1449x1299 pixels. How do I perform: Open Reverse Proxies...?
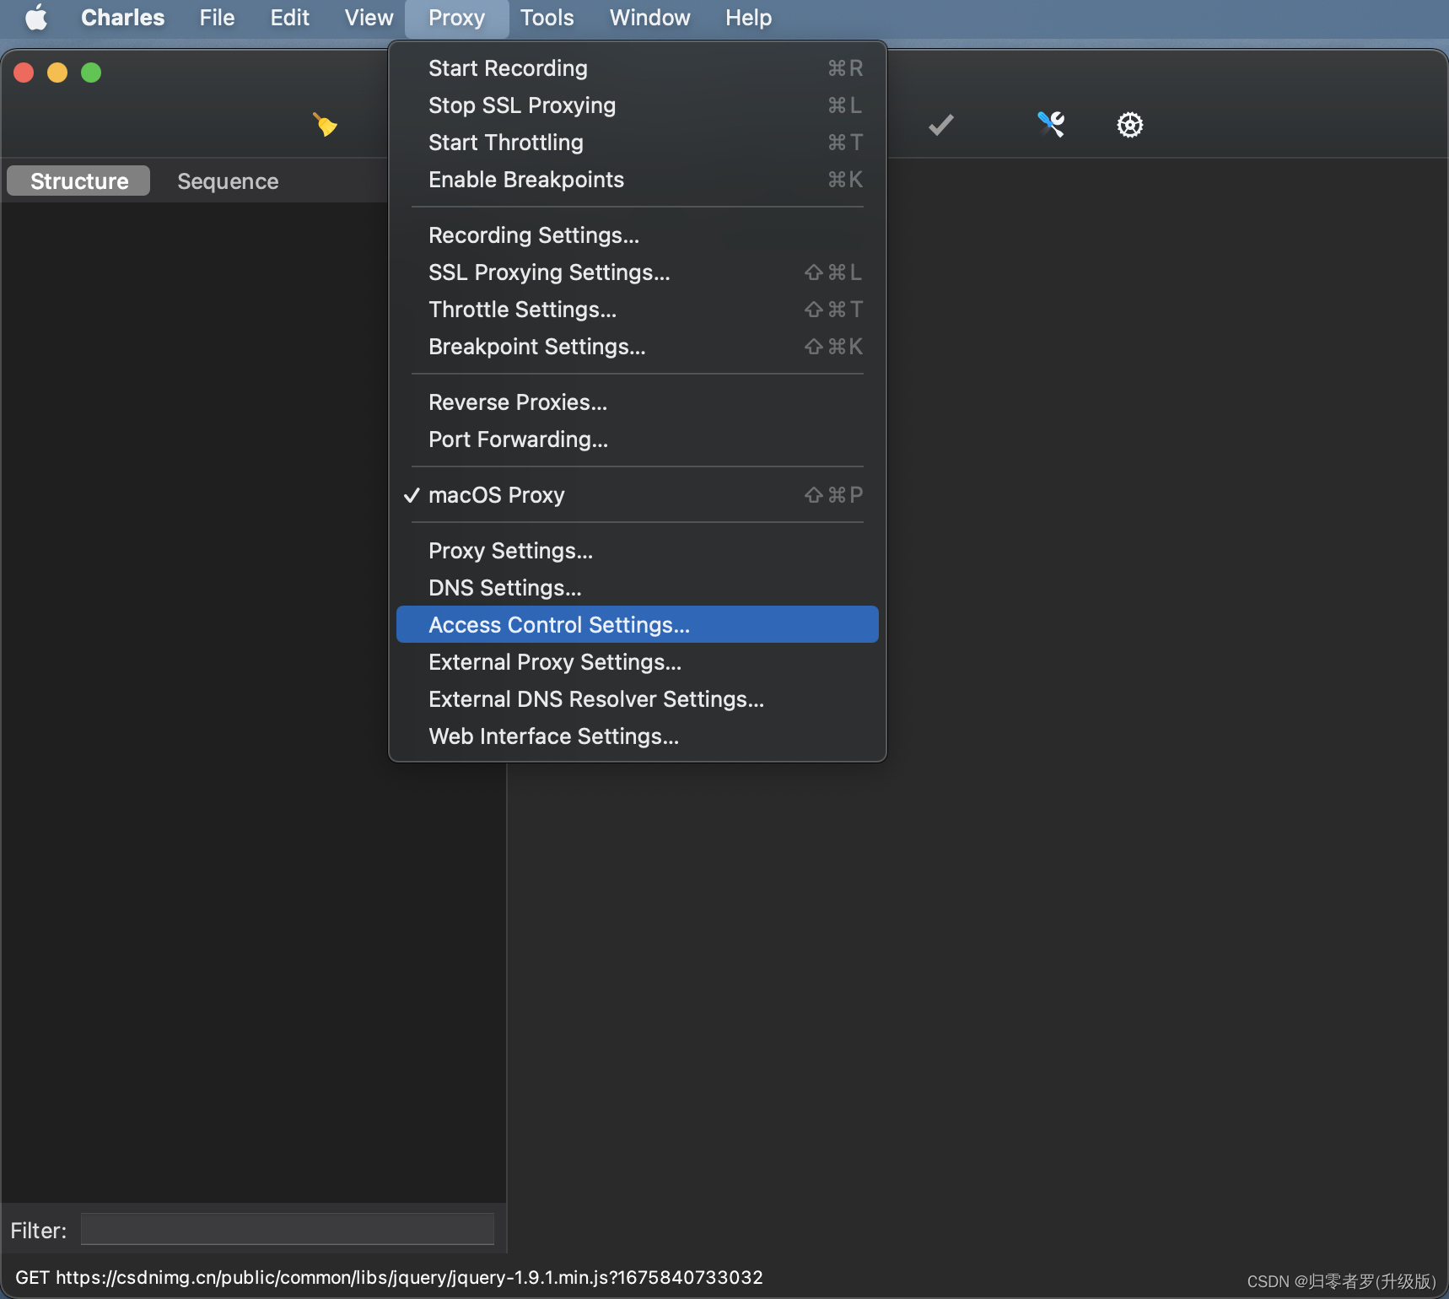click(638, 402)
